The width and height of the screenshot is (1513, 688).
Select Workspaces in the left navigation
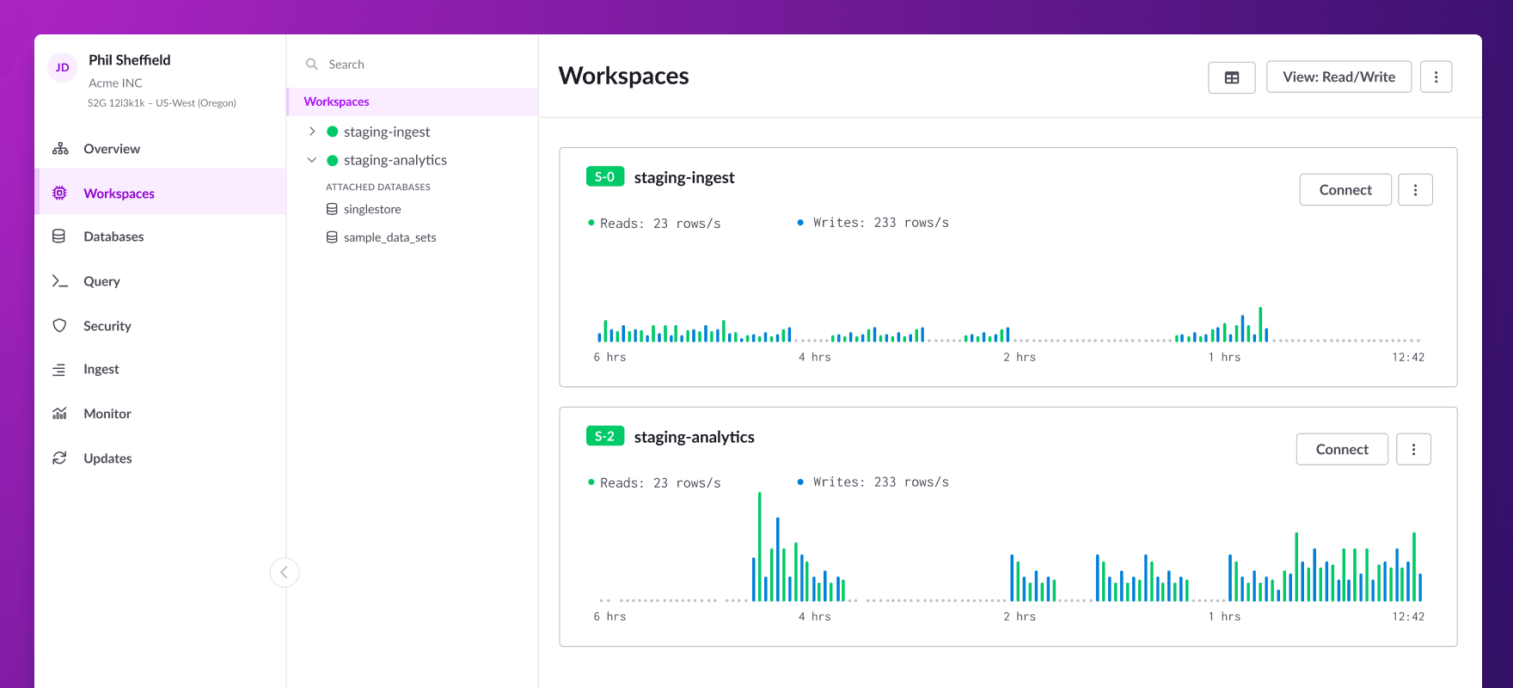click(160, 192)
